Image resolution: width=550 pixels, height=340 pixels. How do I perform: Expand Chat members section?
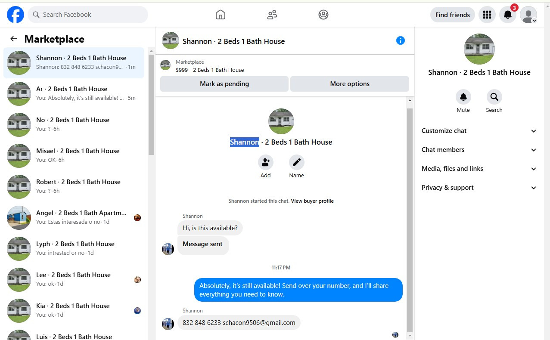479,150
